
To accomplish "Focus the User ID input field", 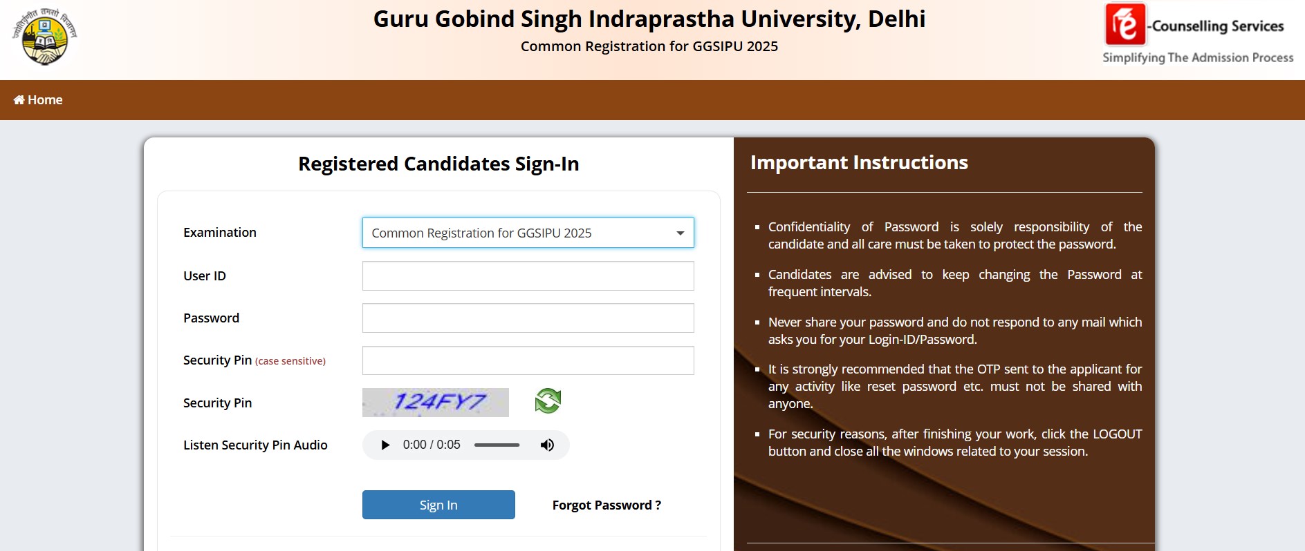I will pyautogui.click(x=528, y=276).
